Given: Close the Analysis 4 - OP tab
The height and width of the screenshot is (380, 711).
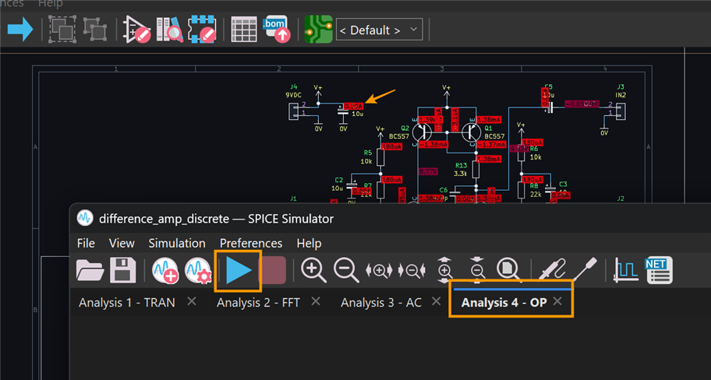Looking at the screenshot, I should pyautogui.click(x=557, y=301).
